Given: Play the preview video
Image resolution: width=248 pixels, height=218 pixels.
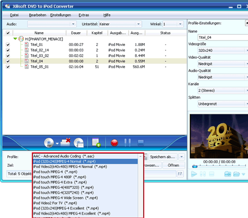Looking at the screenshot, I should pos(194,174).
